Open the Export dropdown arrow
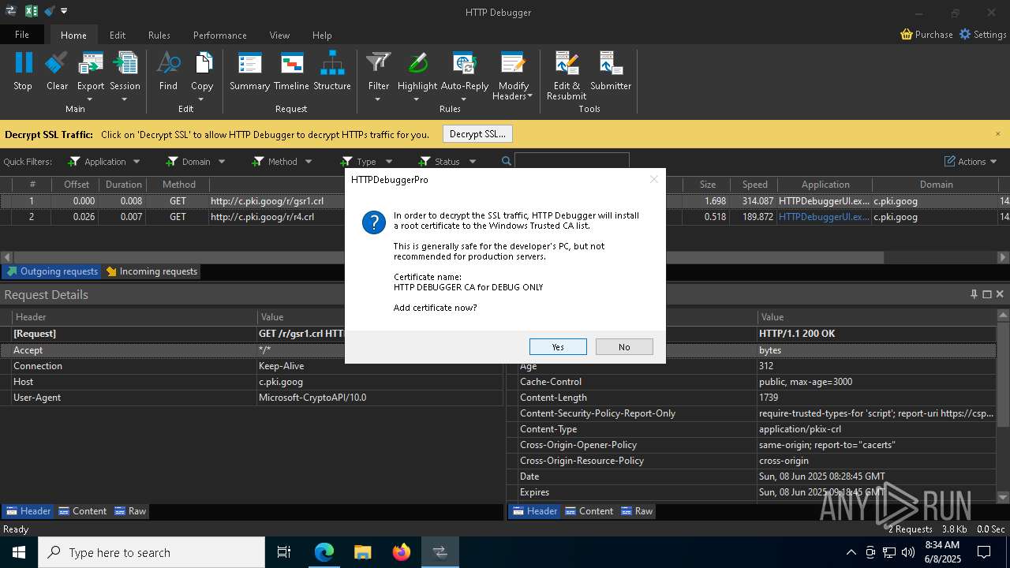This screenshot has height=568, width=1010. coord(90,99)
